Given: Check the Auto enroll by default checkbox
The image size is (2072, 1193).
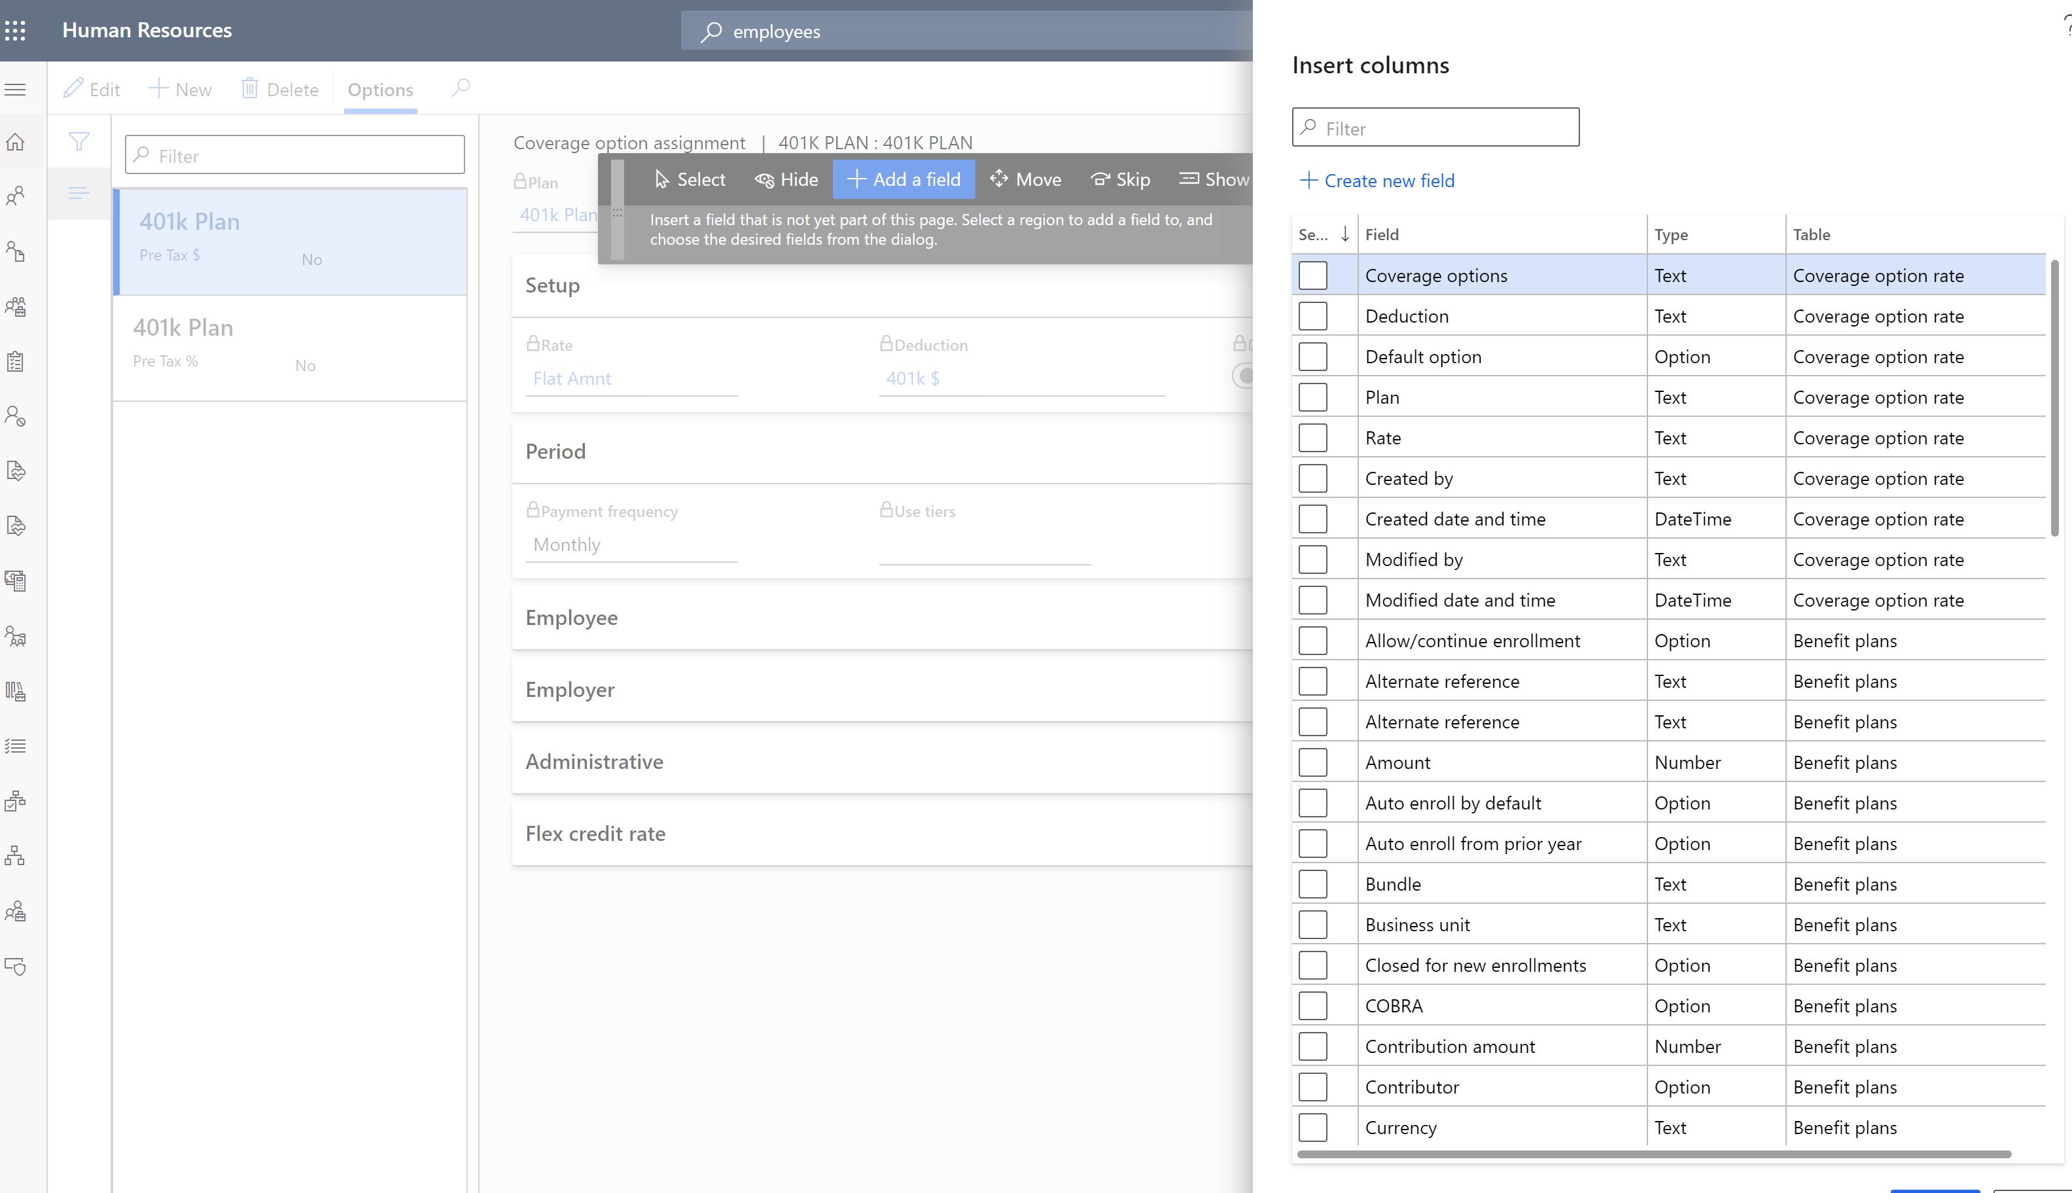Looking at the screenshot, I should click(1312, 802).
